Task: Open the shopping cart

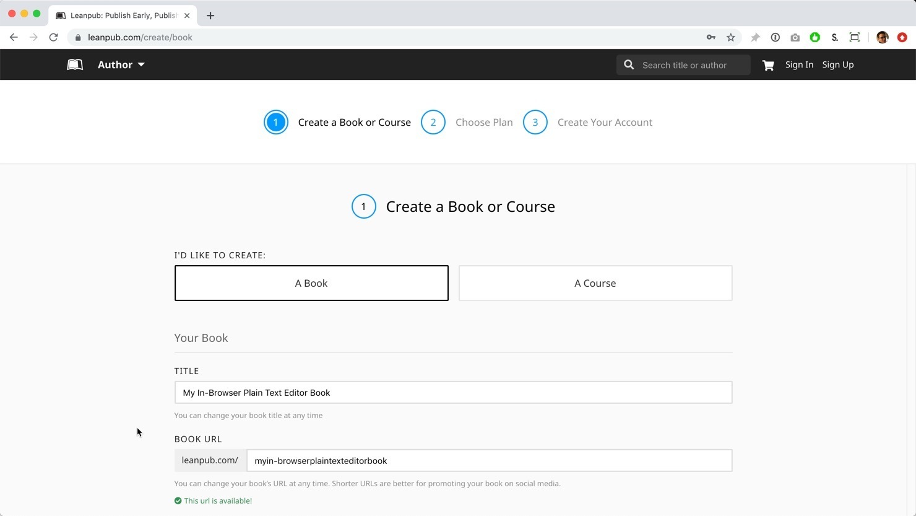Action: point(768,65)
